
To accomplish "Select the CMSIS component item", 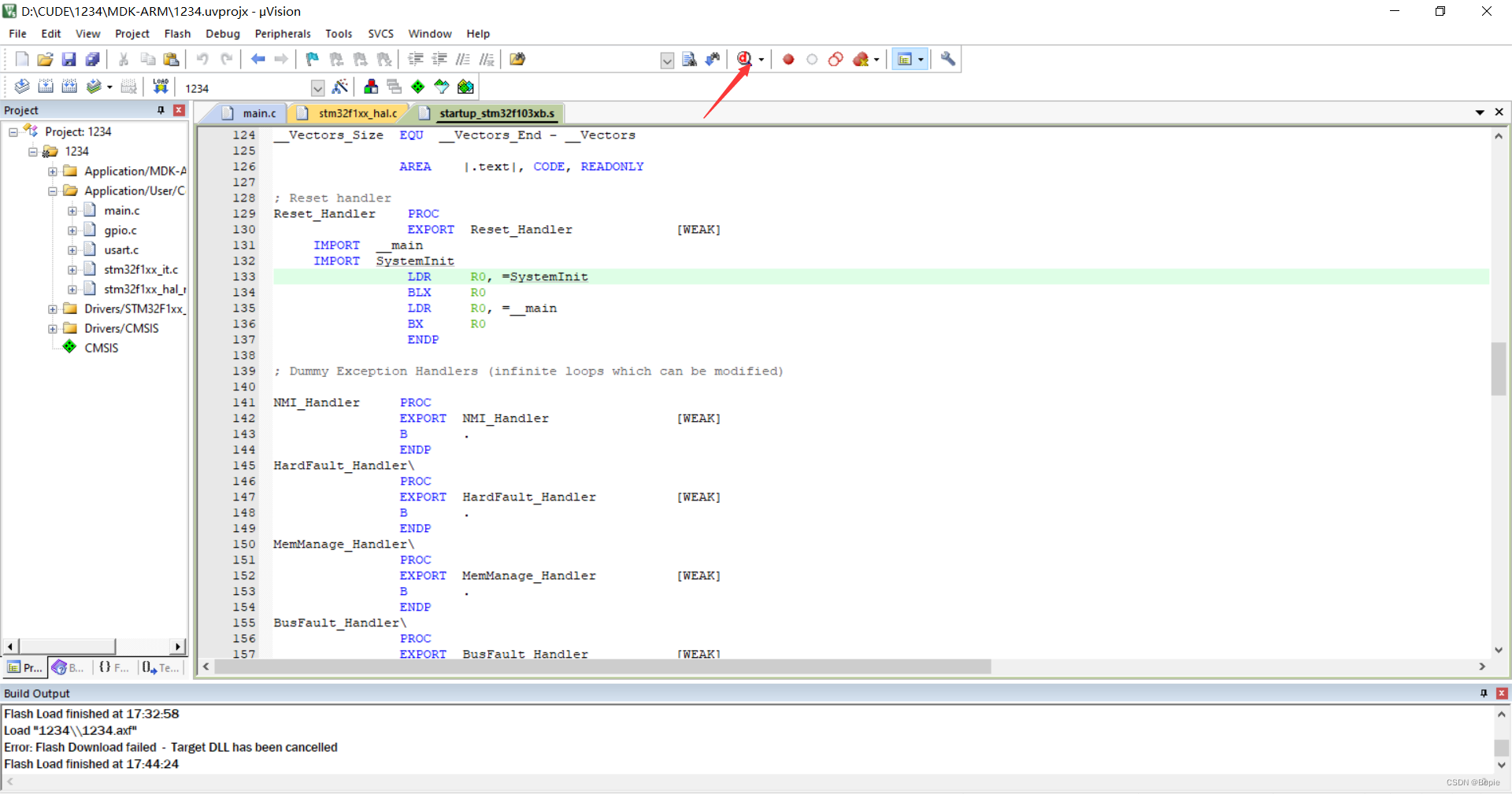I will point(101,349).
